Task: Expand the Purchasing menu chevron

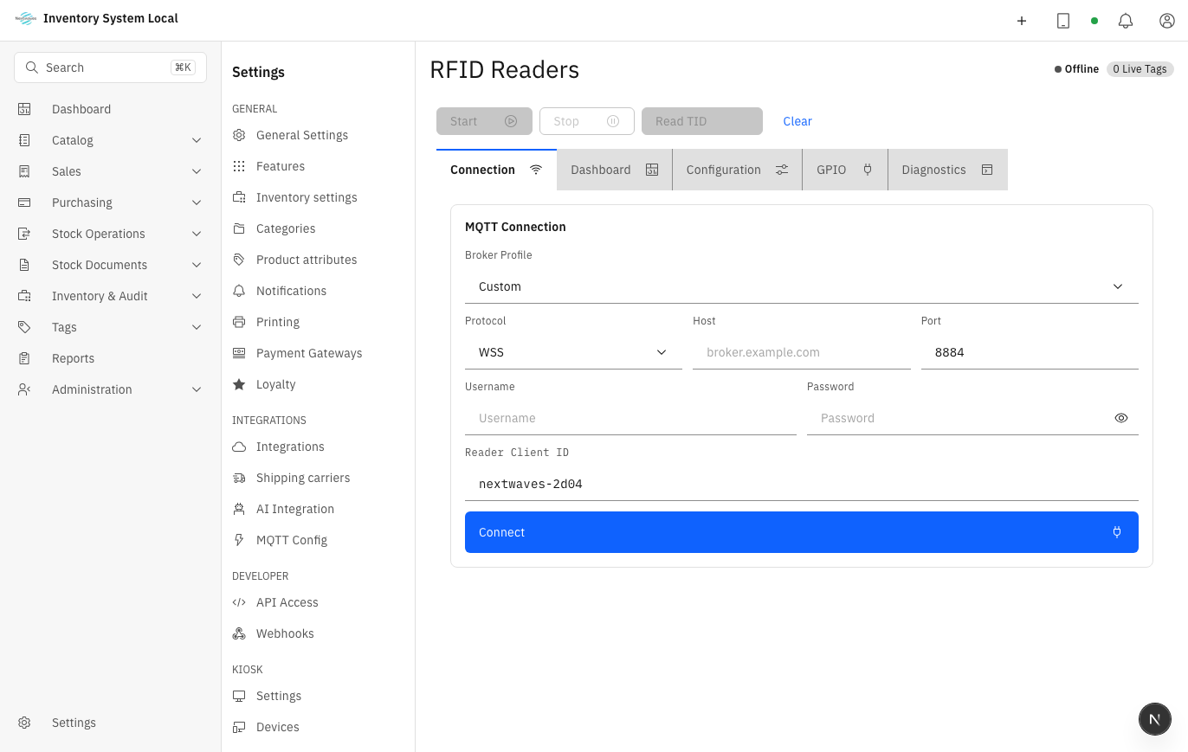Action: point(197,202)
